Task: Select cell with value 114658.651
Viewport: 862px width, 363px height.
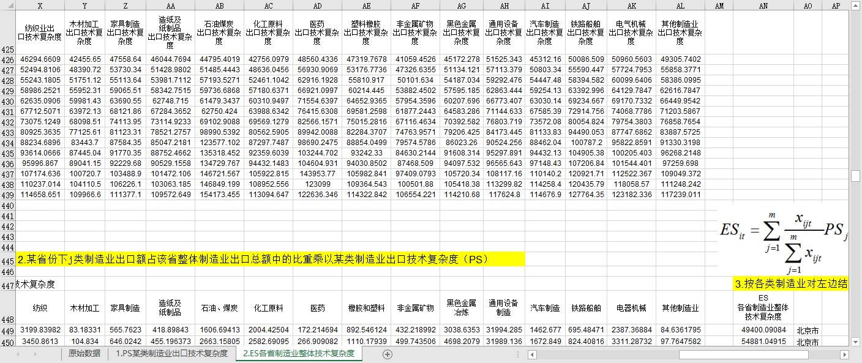Action: pos(40,195)
